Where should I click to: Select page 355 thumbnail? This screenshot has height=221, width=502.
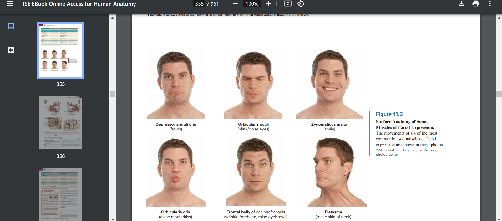point(61,50)
